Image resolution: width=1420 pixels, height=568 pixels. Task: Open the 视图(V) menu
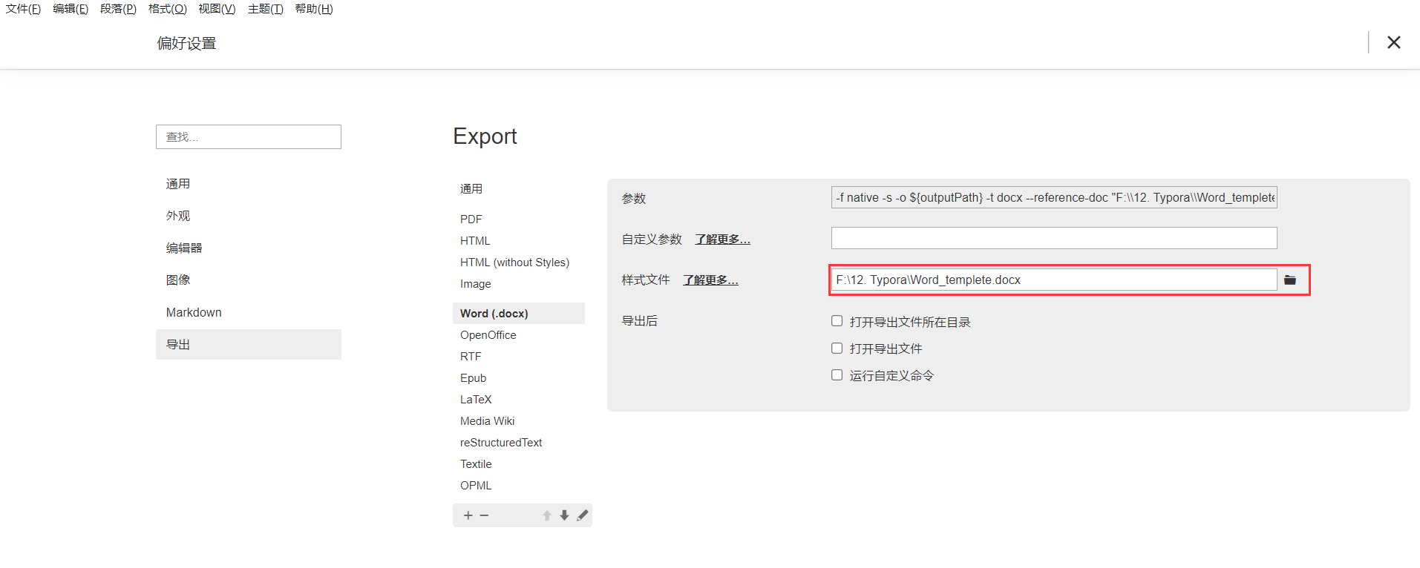217,9
